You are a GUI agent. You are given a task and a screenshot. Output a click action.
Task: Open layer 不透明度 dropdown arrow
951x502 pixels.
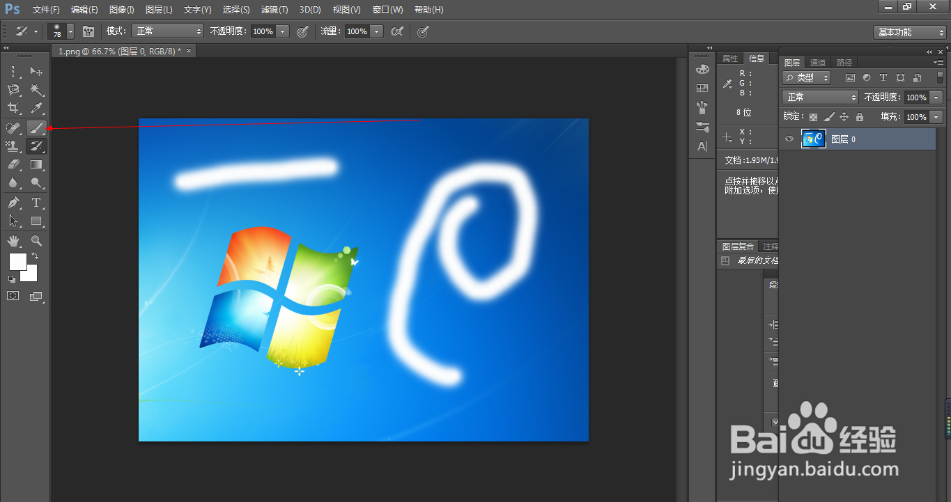coord(936,97)
